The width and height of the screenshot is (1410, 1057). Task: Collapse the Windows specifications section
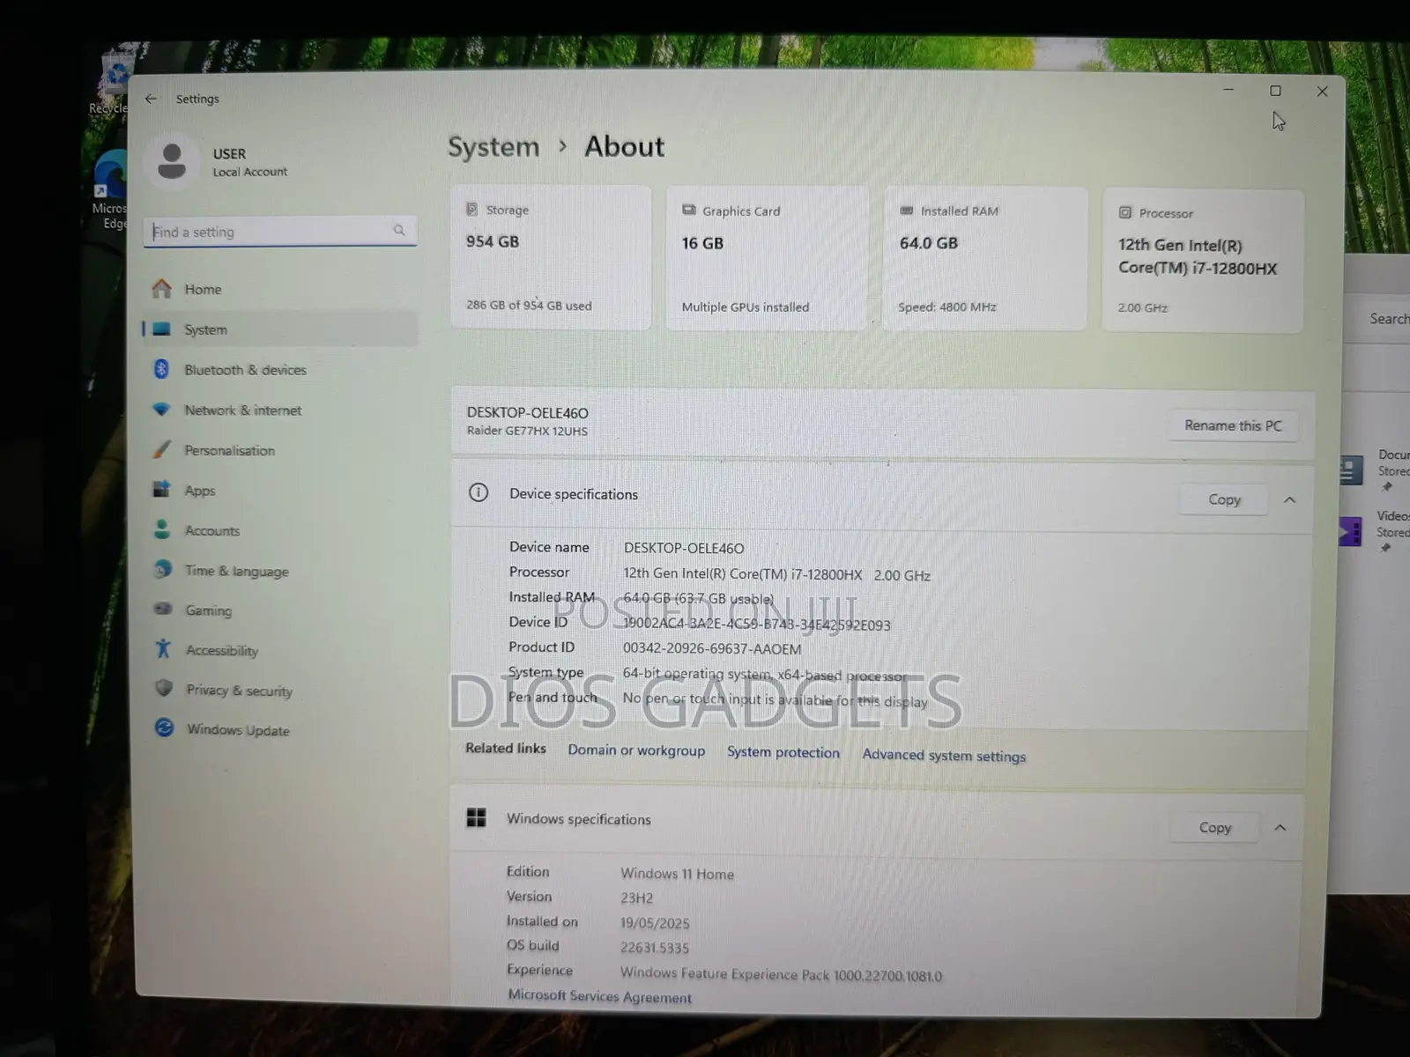coord(1280,827)
